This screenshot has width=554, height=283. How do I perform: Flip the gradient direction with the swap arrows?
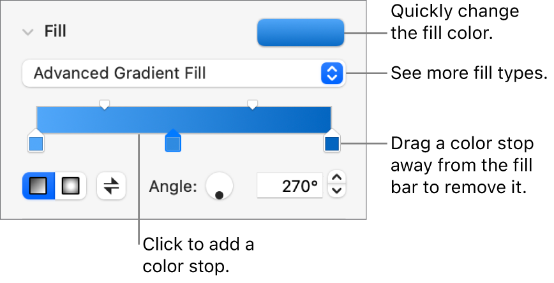point(111,185)
